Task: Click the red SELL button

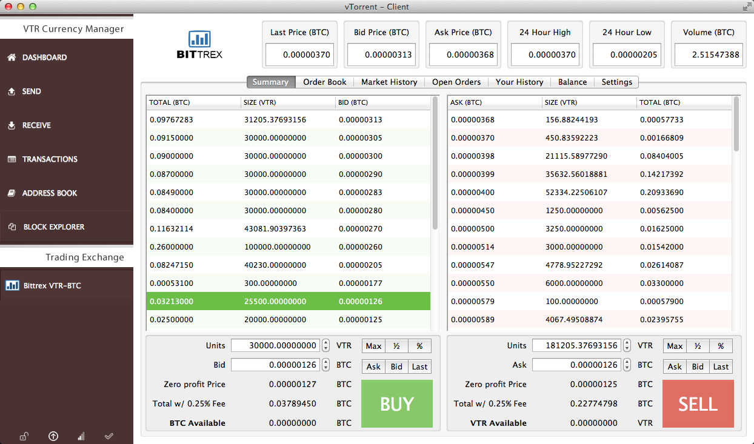Action: pyautogui.click(x=698, y=404)
